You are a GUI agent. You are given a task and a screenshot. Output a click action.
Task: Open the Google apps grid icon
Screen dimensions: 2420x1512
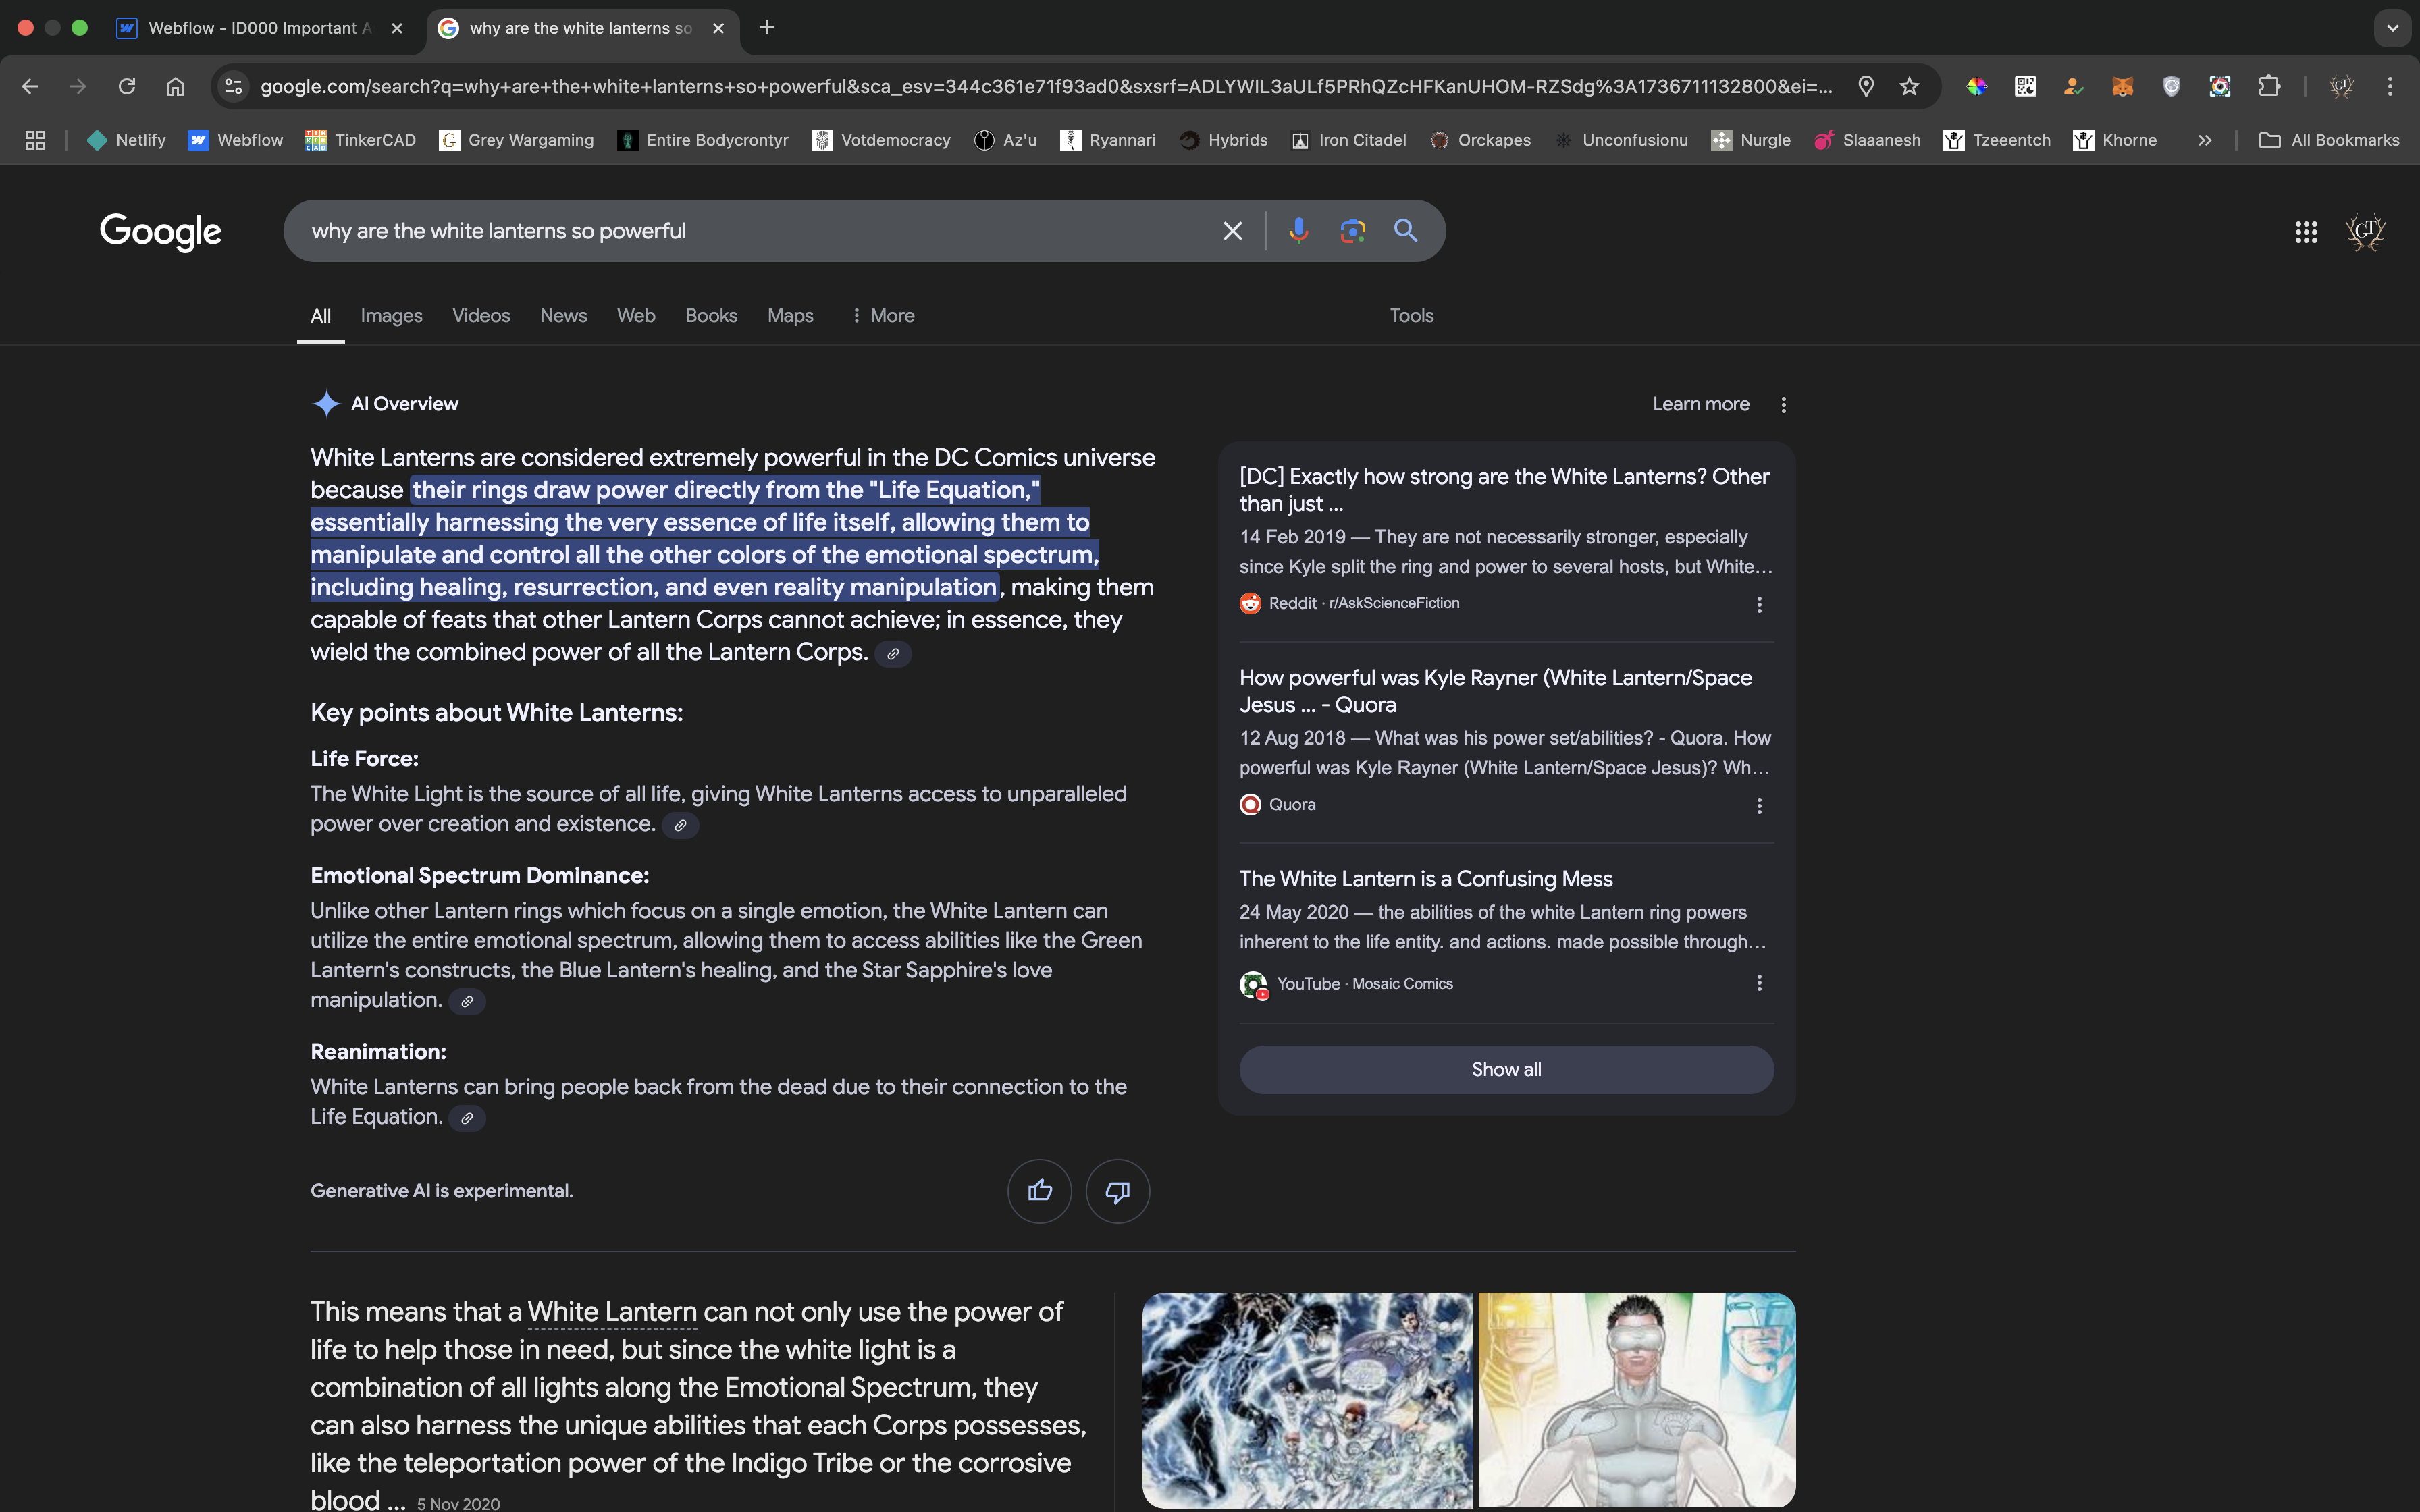tap(2305, 232)
